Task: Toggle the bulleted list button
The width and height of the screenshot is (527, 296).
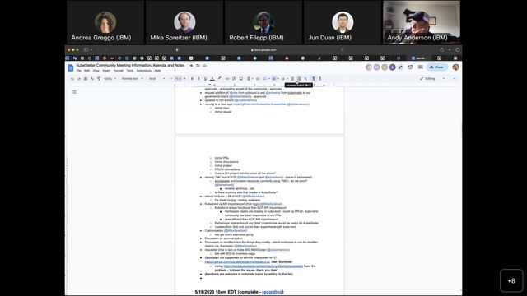Action: [275, 79]
